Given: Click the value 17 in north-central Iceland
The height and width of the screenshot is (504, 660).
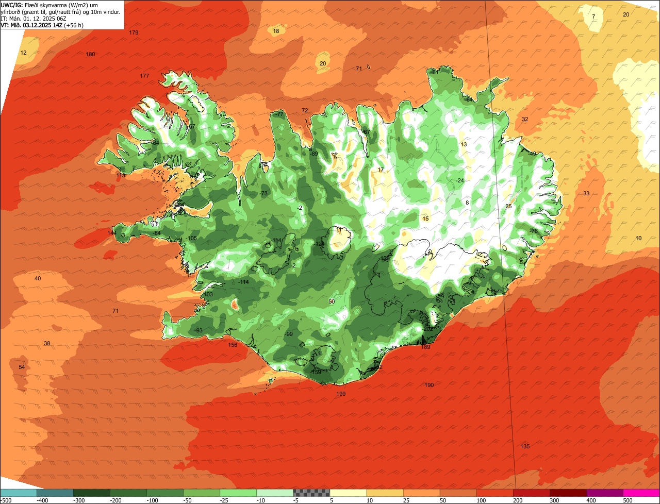Looking at the screenshot, I should (x=381, y=170).
